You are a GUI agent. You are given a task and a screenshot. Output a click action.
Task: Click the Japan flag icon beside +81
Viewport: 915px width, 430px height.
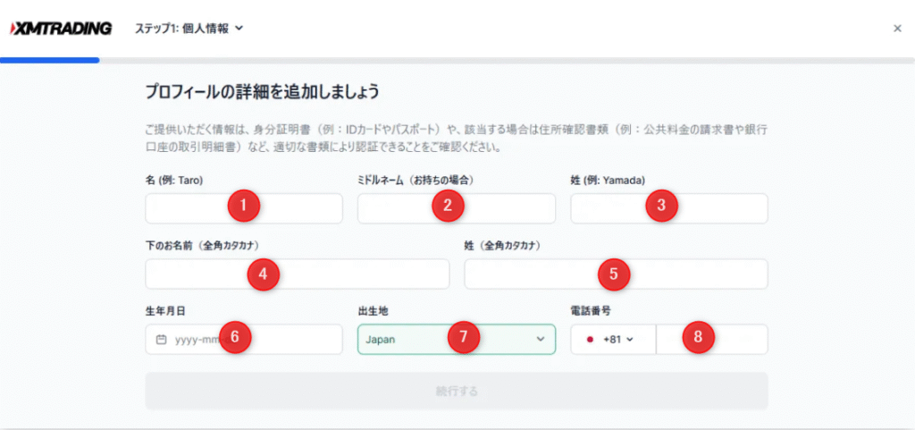(x=590, y=340)
